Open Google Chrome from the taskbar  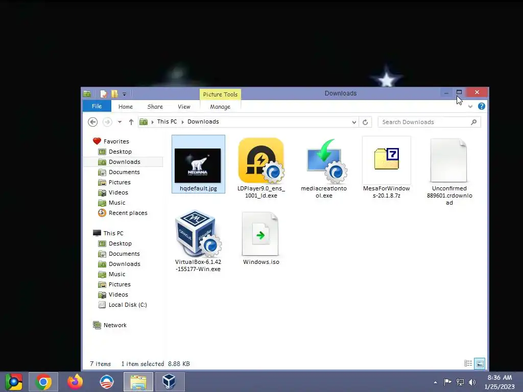[43, 382]
